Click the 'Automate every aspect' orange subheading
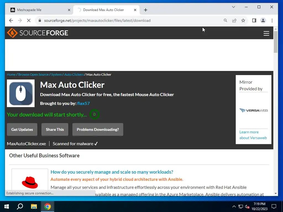The width and height of the screenshot is (283, 212). [x=117, y=179]
